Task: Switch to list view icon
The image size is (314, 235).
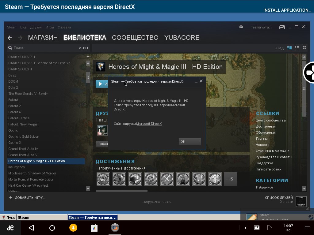Action: (x=297, y=48)
